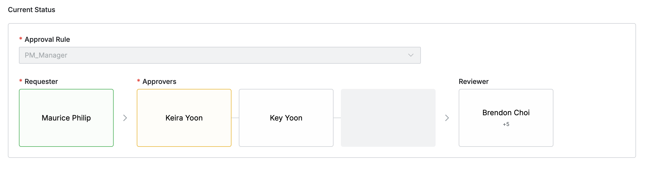
Task: Click the Current Status heading
Action: 32,10
